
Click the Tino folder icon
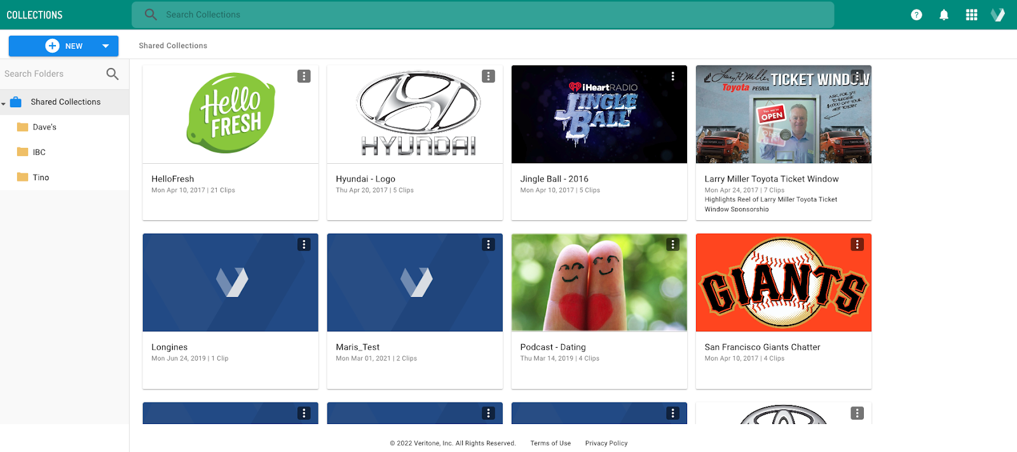[23, 177]
